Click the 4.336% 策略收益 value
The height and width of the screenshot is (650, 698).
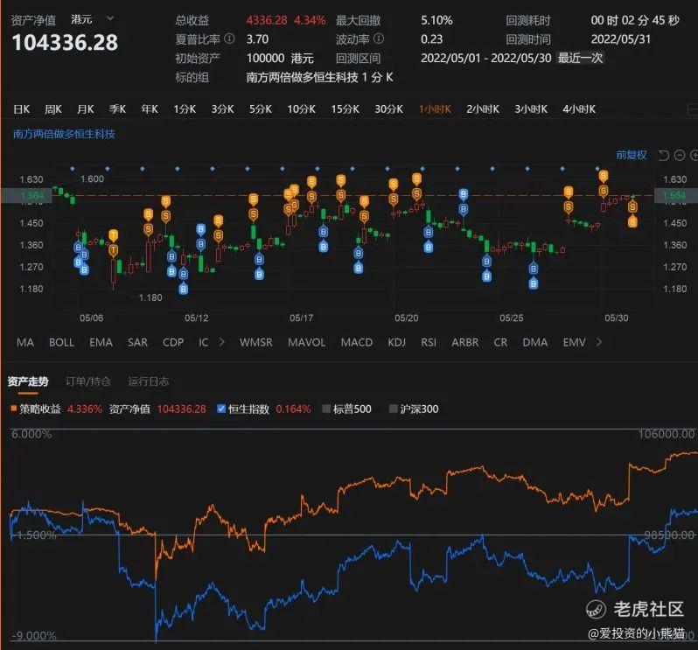[85, 409]
